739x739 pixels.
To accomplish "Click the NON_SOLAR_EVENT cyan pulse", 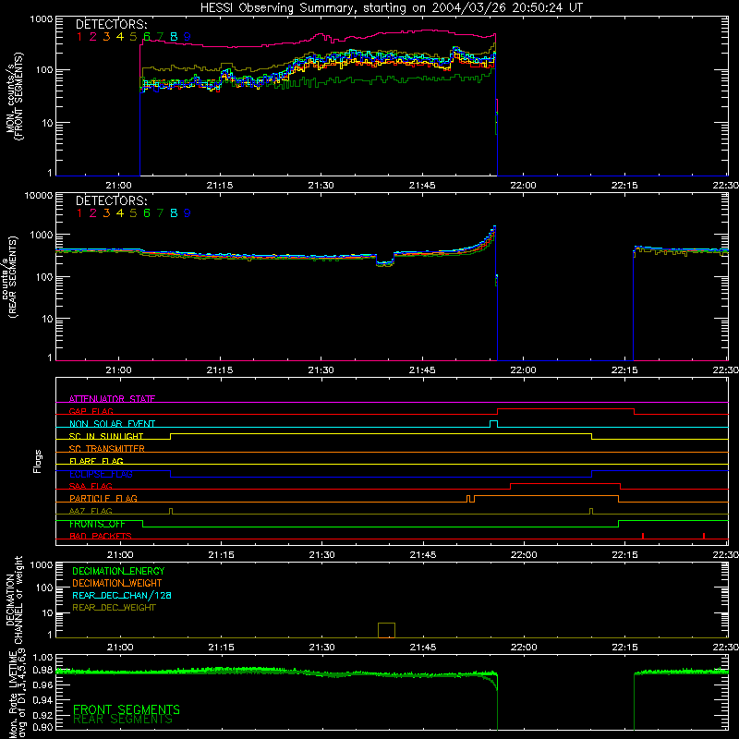I will (x=493, y=424).
